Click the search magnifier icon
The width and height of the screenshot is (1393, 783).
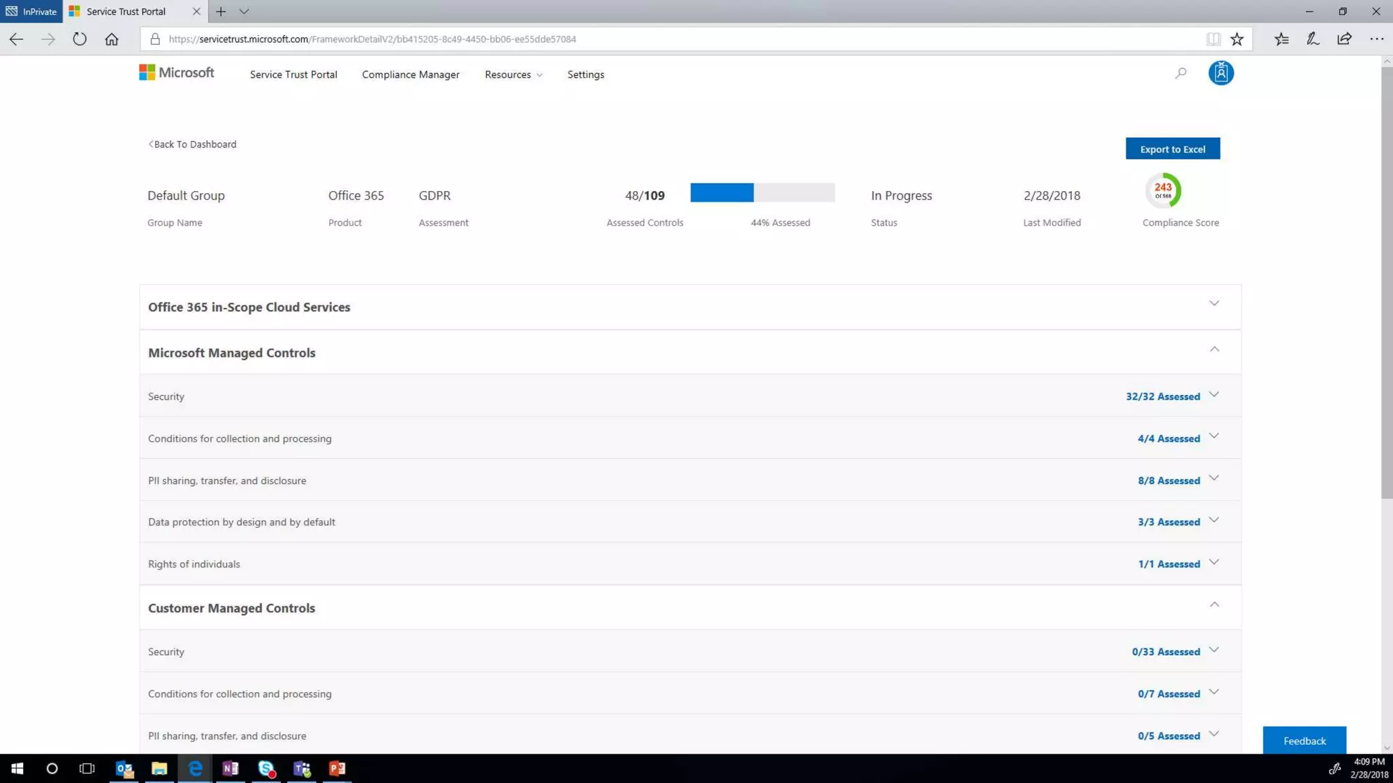pos(1181,73)
